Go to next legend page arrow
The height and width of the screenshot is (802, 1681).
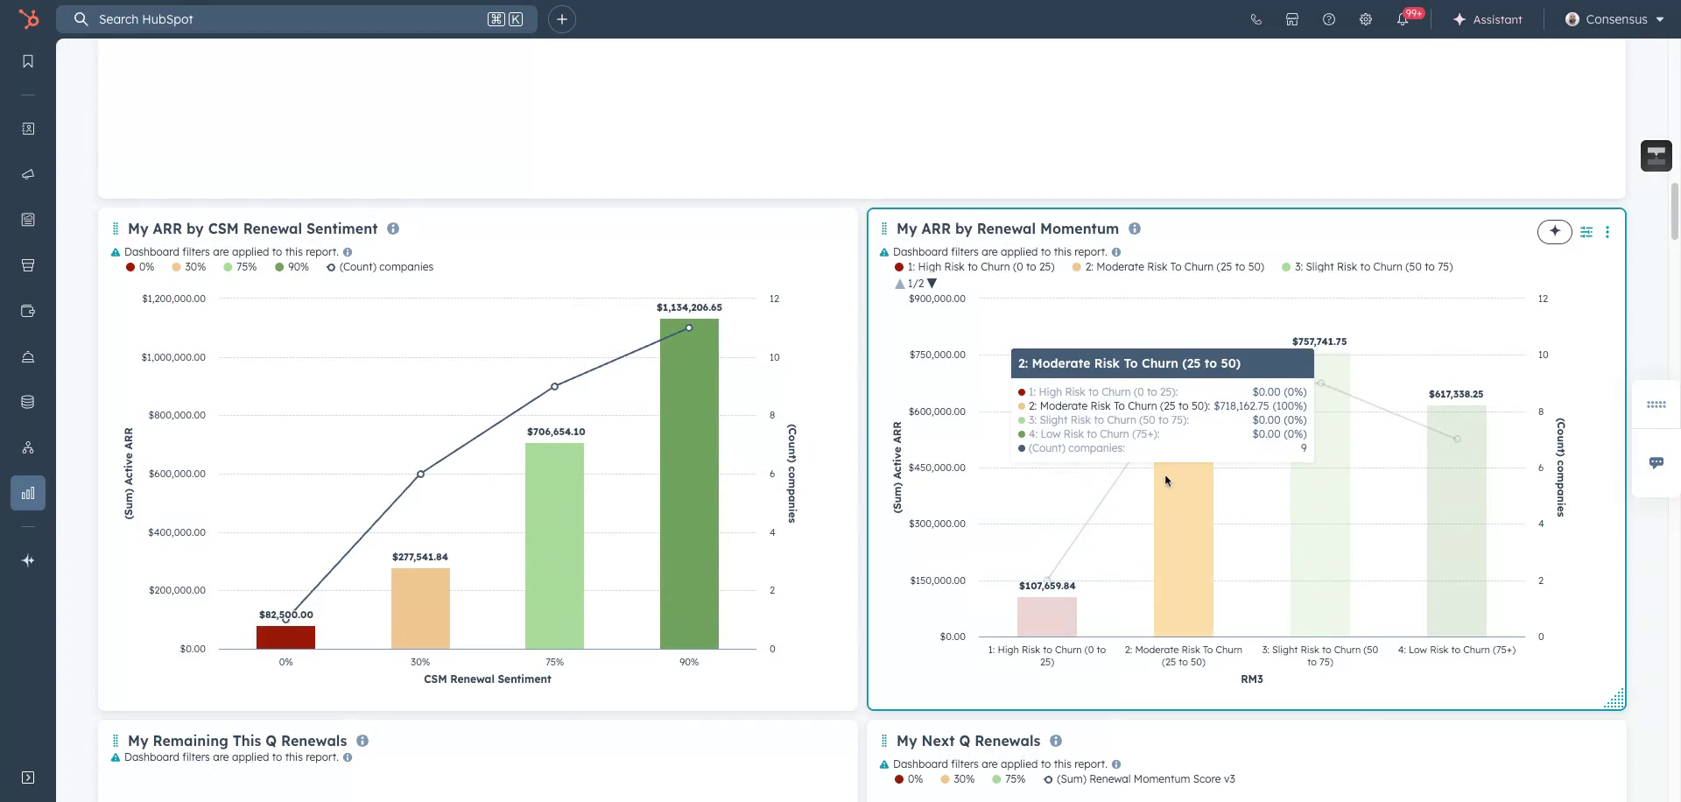(932, 284)
